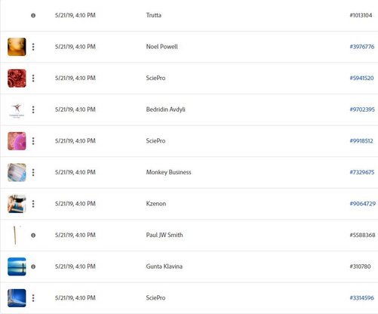Viewport: 378px width, 314px height.
Task: Select the Noel Powell orange thumbnail
Action: pos(17,47)
